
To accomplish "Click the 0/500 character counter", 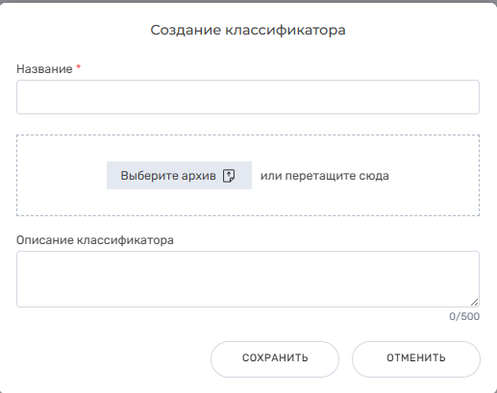I will tap(464, 316).
